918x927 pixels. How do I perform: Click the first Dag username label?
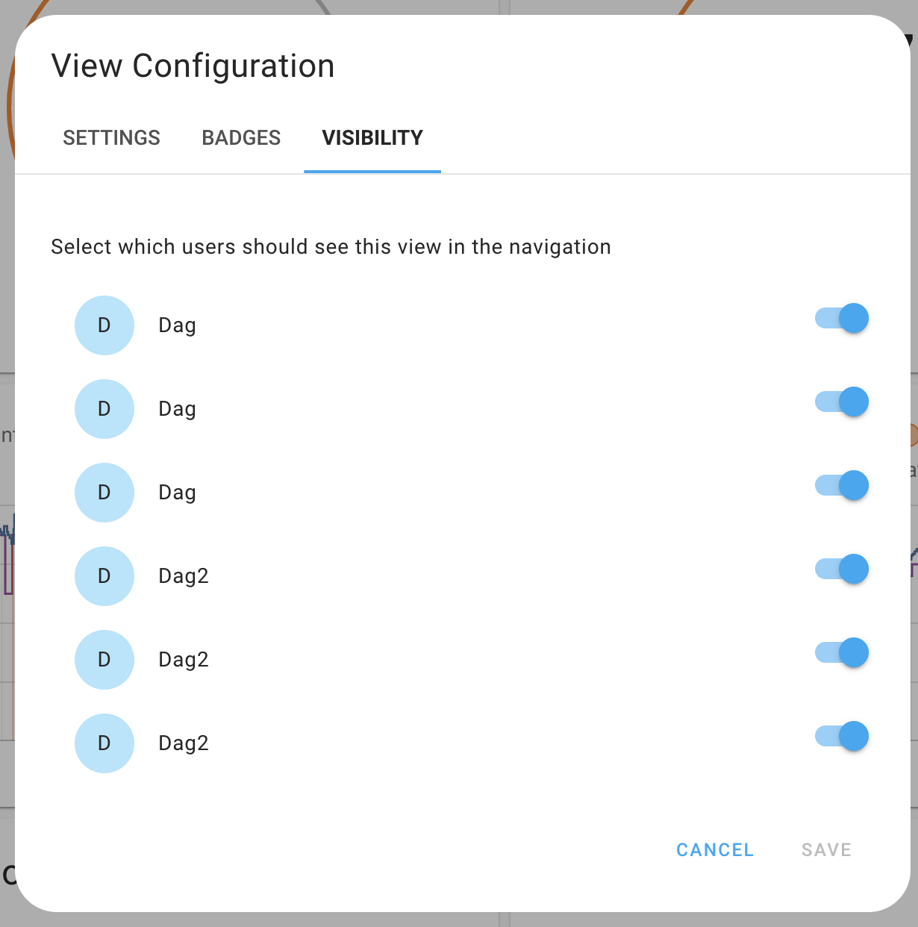177,325
